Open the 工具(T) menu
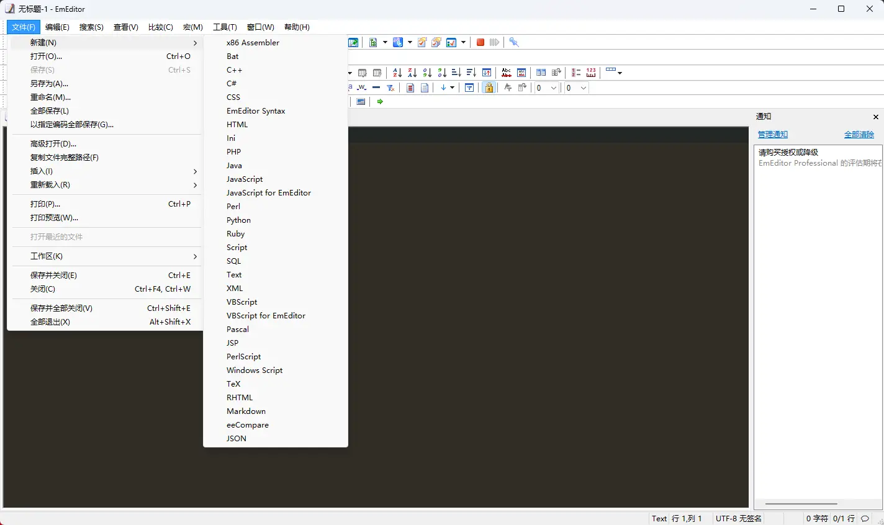Screen dimensions: 884x525 [x=225, y=27]
